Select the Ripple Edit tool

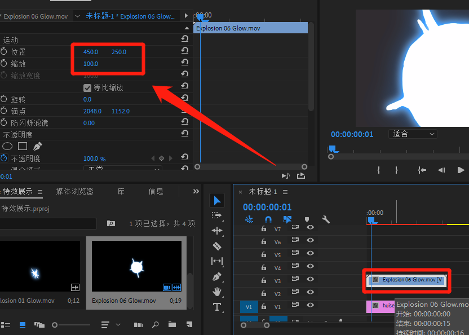point(217,231)
